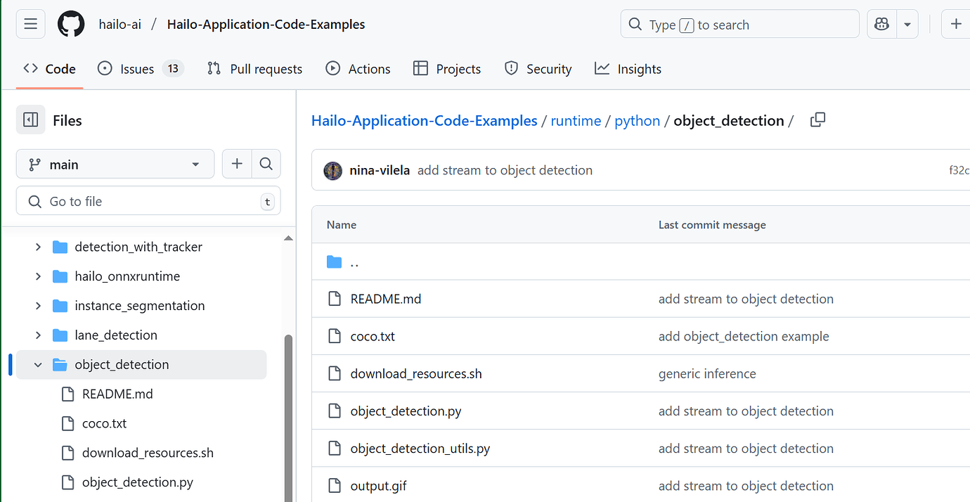
Task: Open object_detection.py in the file list
Action: tap(406, 411)
